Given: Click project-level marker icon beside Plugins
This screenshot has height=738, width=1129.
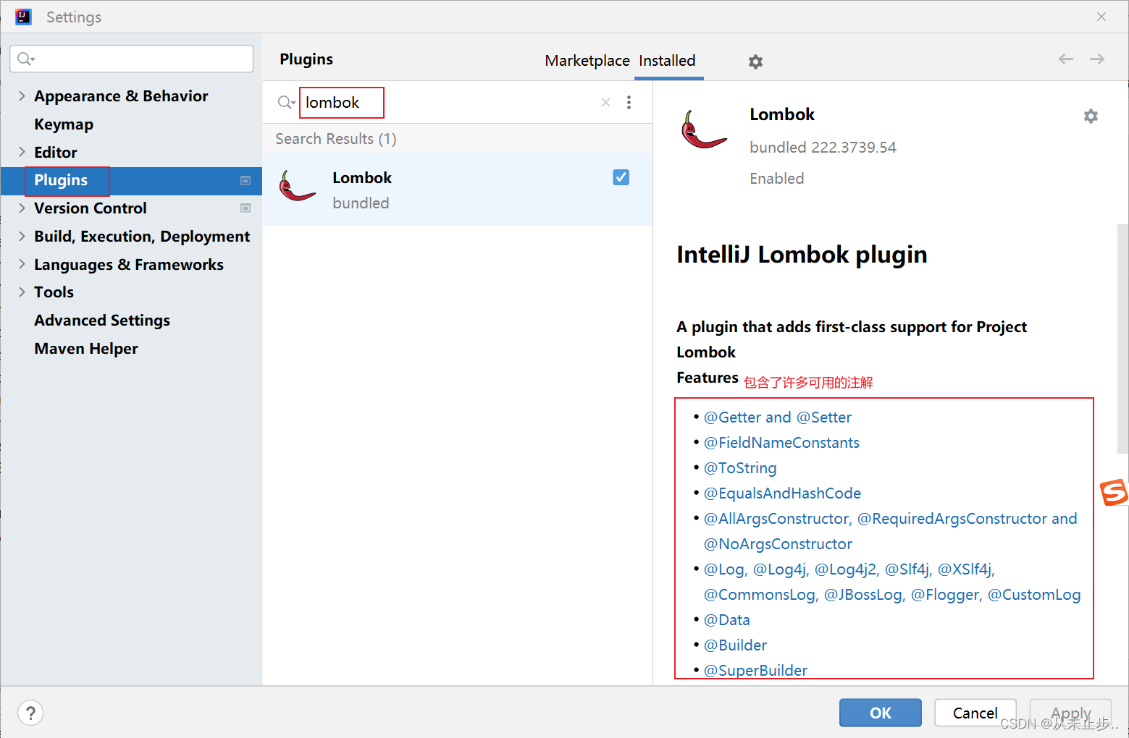Looking at the screenshot, I should pos(245,180).
